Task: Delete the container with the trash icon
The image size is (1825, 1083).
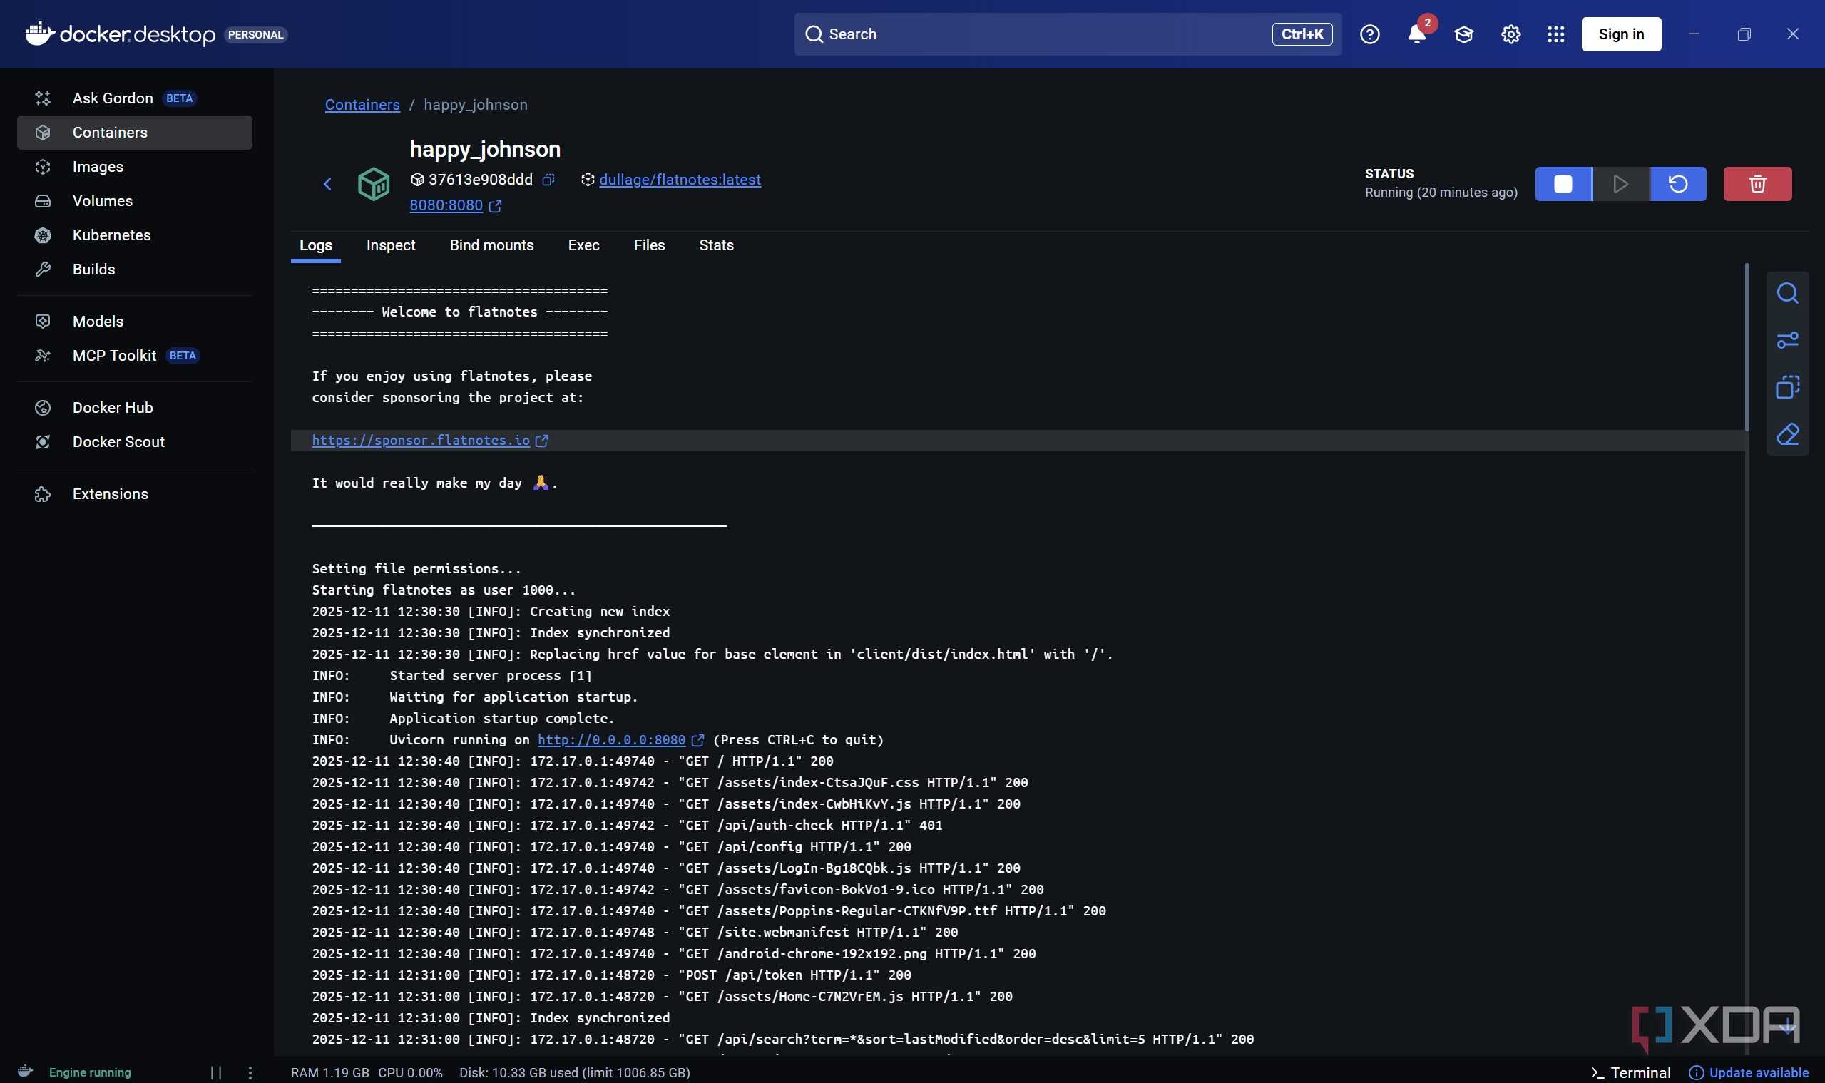Action: click(x=1757, y=184)
